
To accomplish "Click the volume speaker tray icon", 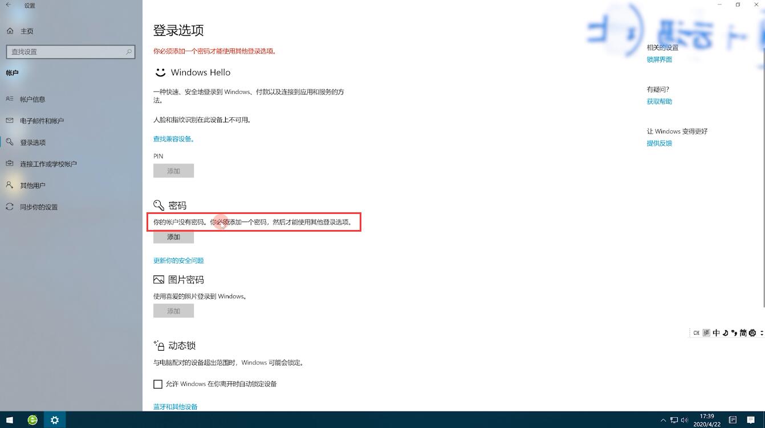I will click(x=684, y=421).
